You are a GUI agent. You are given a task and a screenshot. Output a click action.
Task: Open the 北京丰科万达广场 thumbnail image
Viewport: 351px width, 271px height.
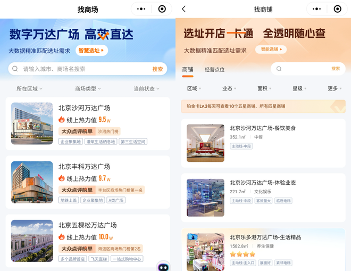tap(32, 182)
